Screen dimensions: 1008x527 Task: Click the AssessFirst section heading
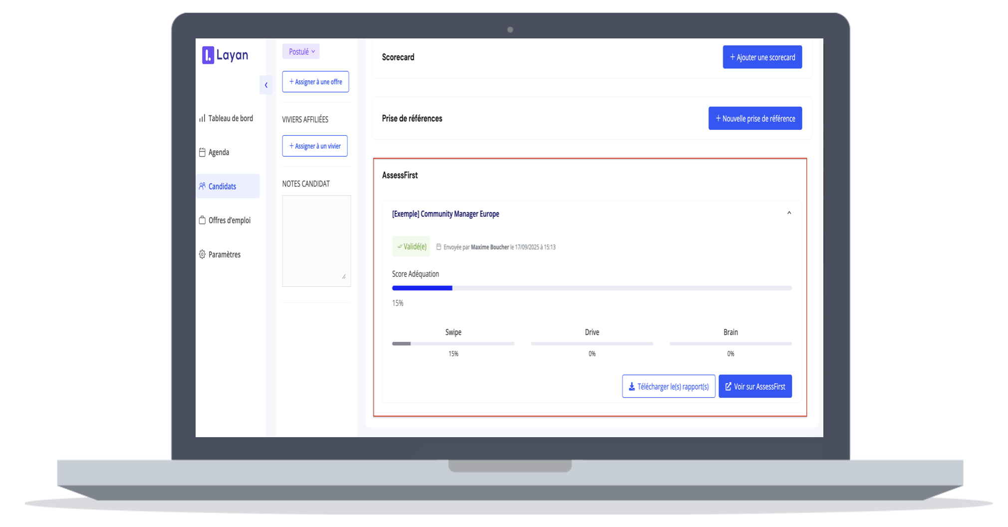point(400,175)
